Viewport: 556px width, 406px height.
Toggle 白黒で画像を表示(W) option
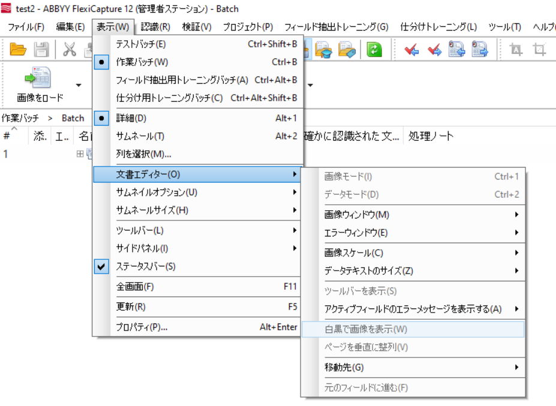(413, 329)
